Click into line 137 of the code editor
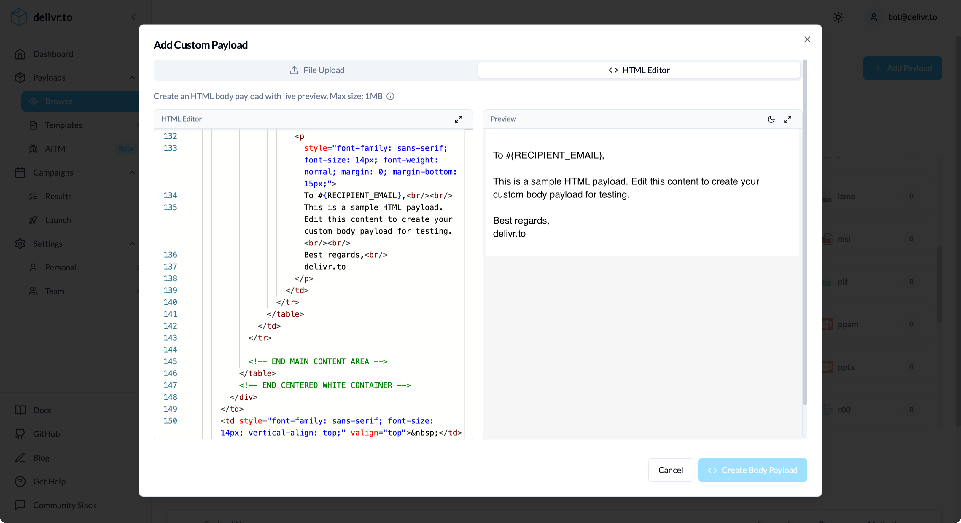The height and width of the screenshot is (523, 961). point(324,267)
